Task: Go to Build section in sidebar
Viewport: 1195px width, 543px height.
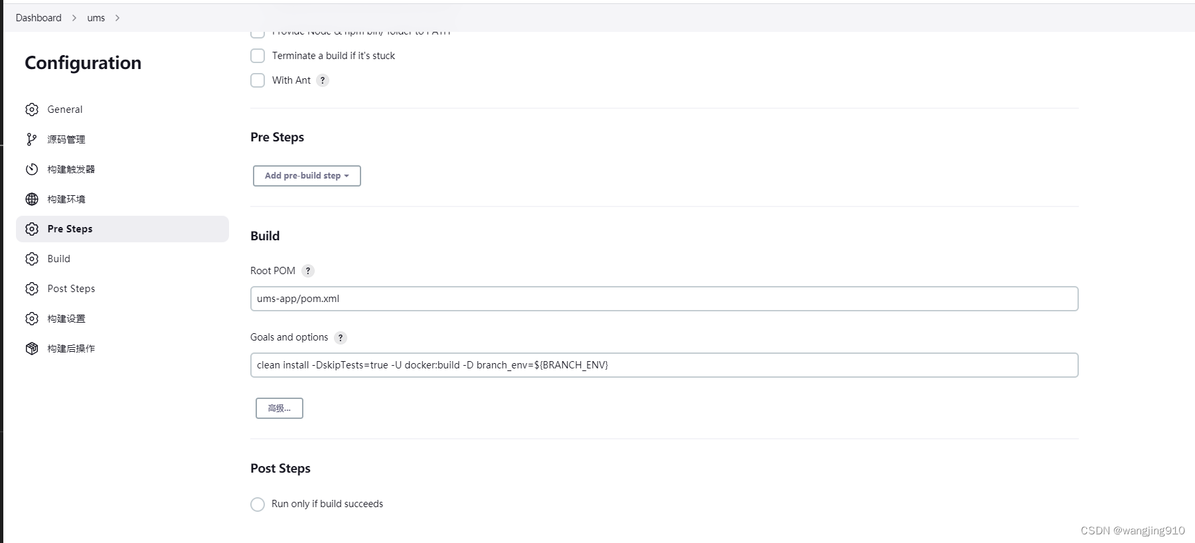Action: [122, 259]
